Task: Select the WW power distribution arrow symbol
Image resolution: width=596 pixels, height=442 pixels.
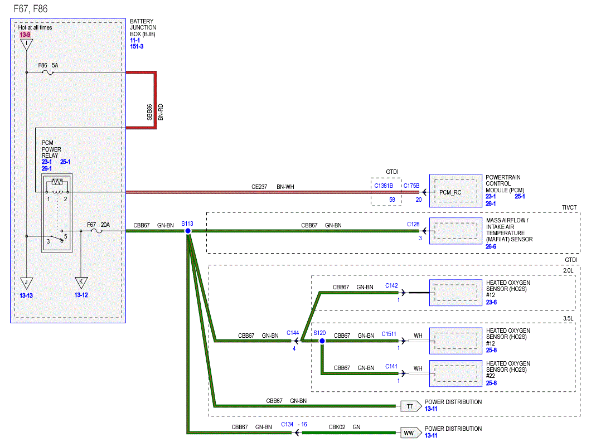Action: point(411,433)
